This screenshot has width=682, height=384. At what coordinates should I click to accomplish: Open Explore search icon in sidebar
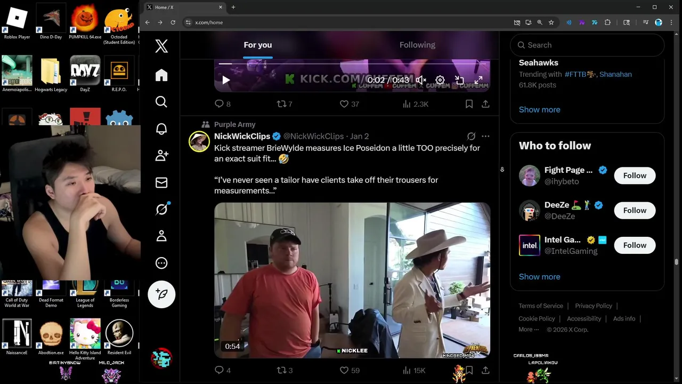click(x=161, y=102)
